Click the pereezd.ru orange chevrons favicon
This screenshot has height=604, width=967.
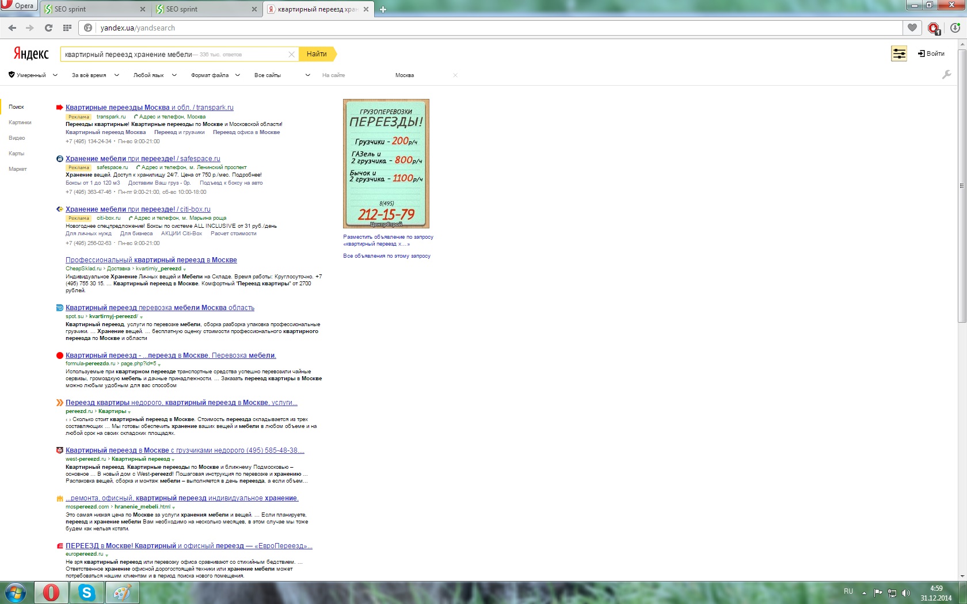click(x=59, y=403)
